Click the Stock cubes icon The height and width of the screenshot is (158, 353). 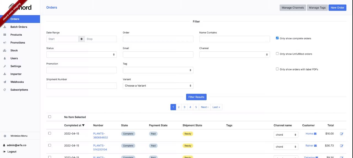click(x=5, y=51)
